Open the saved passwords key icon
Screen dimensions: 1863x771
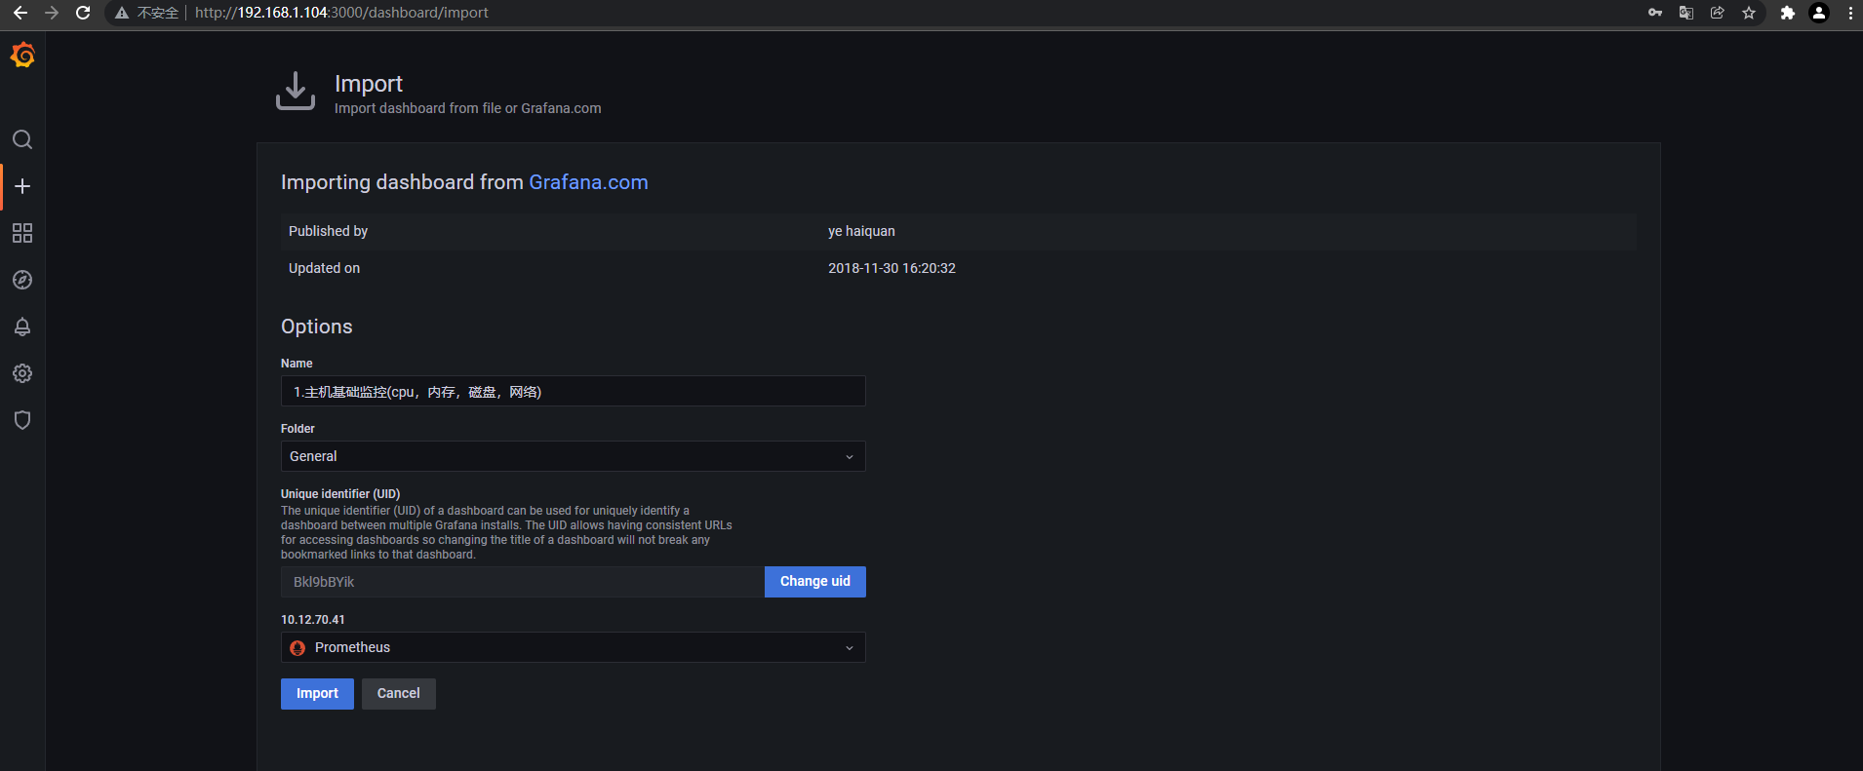(x=1655, y=13)
